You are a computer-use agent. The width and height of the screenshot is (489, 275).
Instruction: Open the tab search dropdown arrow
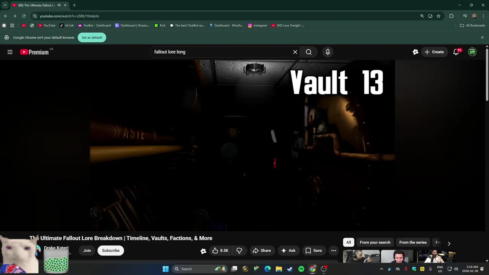click(5, 5)
